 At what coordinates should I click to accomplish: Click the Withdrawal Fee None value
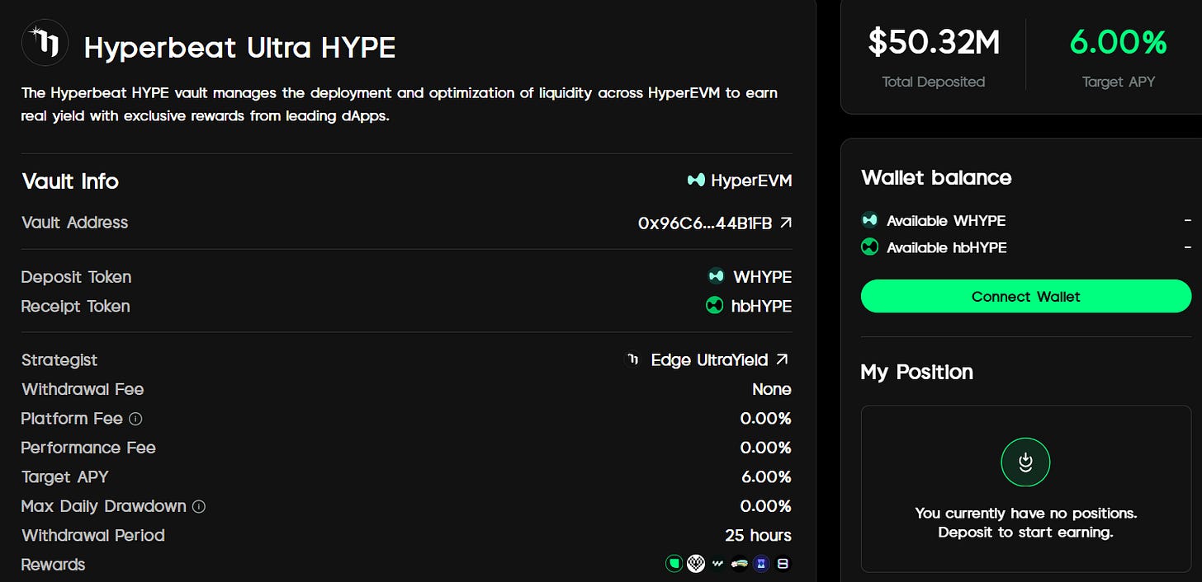click(772, 389)
